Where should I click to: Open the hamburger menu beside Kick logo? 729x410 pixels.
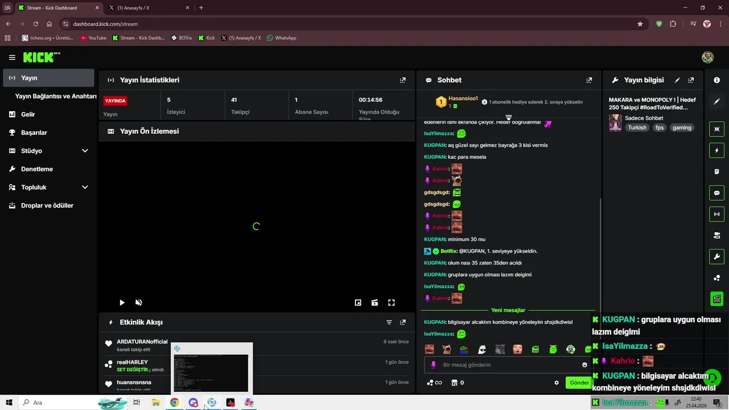[x=12, y=58]
